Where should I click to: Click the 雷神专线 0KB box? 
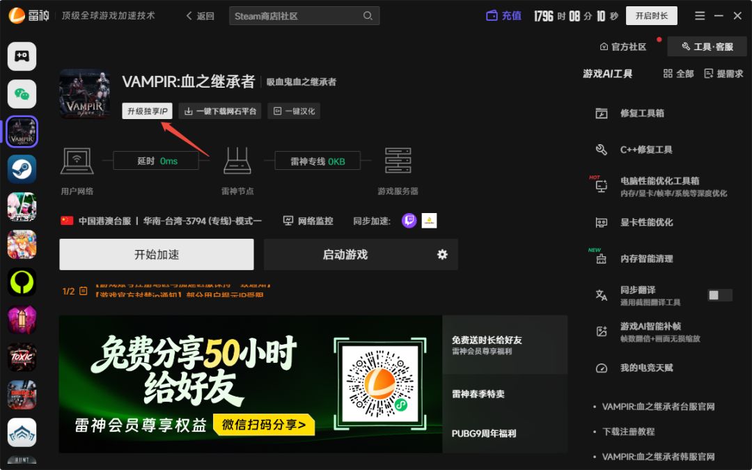(318, 161)
